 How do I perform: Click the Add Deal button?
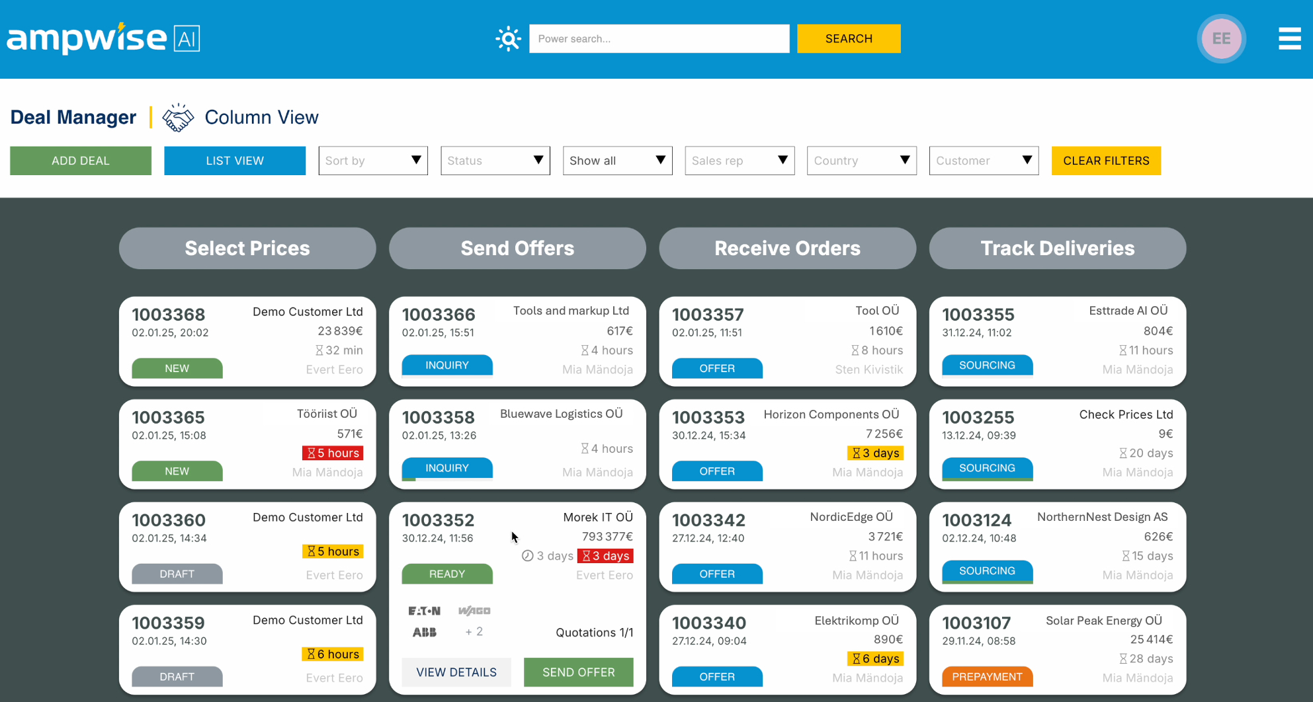click(x=80, y=160)
